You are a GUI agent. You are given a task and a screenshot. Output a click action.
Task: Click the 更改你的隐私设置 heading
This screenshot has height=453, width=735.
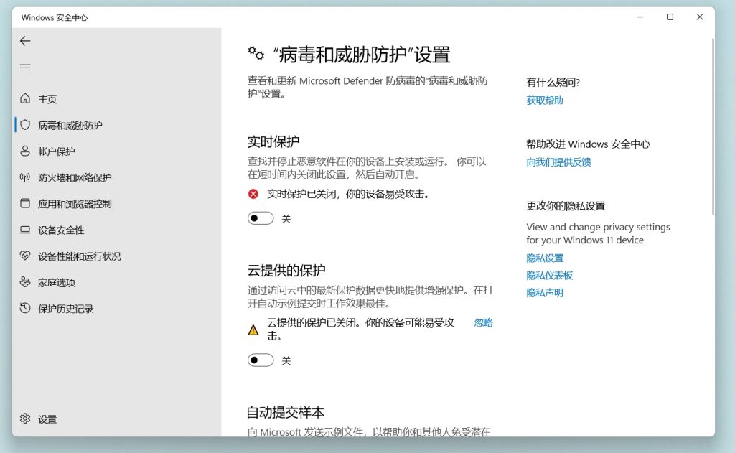[x=566, y=206]
